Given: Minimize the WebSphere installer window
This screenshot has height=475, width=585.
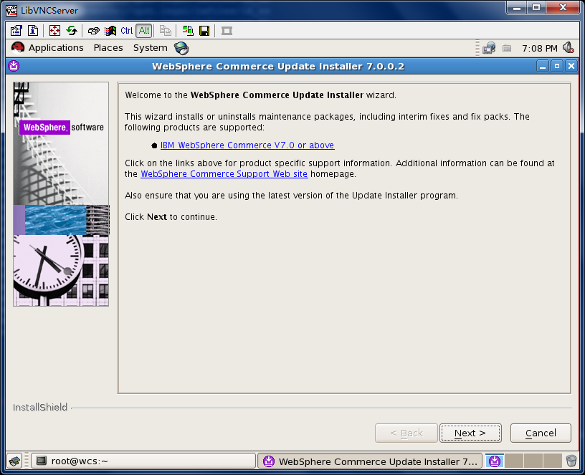Looking at the screenshot, I should tap(543, 67).
